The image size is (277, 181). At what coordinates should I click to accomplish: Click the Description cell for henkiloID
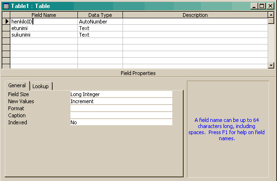click(195, 22)
